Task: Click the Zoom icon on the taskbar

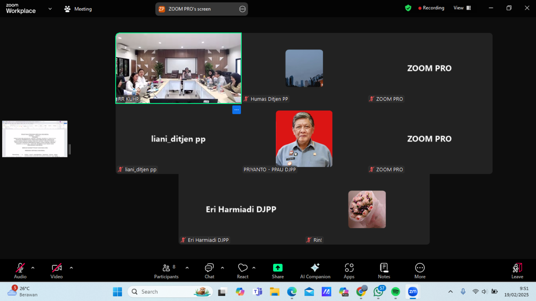Action: click(x=413, y=292)
